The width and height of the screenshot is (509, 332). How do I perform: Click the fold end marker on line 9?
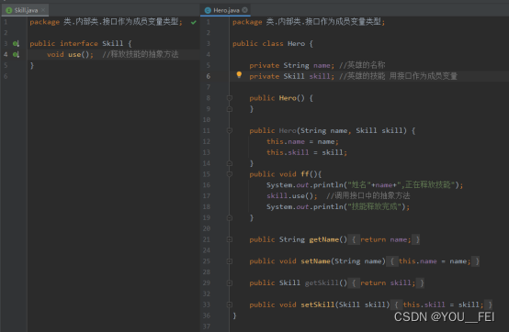click(230, 109)
